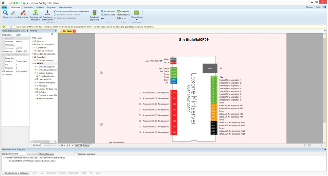Expand the Entradas digitales tree node
Screen dimensions: 328x176
coord(35,67)
